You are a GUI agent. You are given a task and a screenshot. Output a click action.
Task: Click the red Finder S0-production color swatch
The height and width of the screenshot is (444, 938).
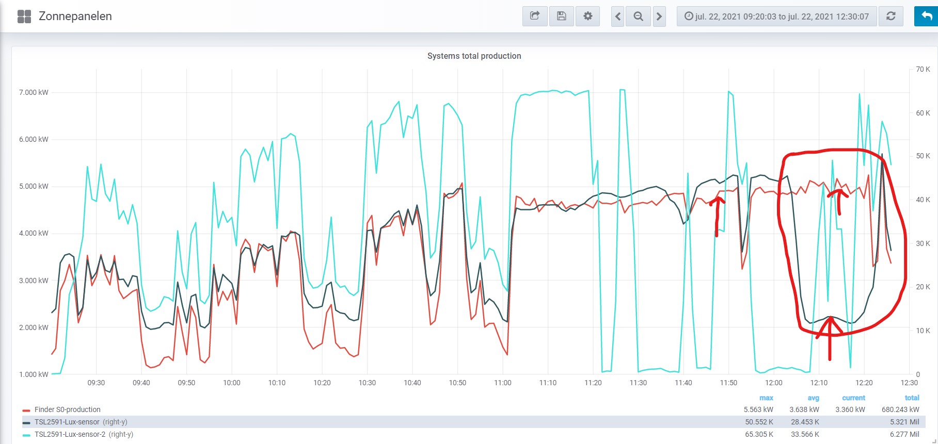click(26, 410)
